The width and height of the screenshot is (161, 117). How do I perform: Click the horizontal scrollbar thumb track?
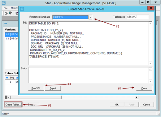36,97
